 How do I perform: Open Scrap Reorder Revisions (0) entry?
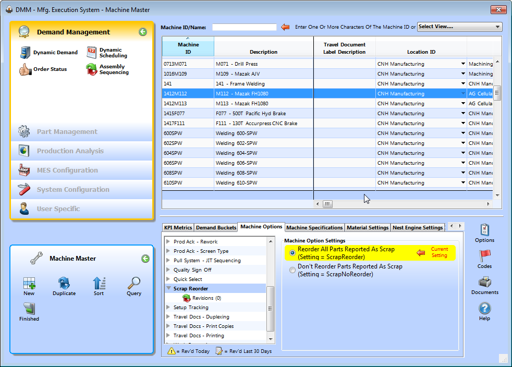coord(202,298)
